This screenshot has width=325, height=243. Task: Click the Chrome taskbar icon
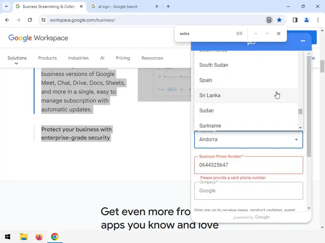coord(55,237)
